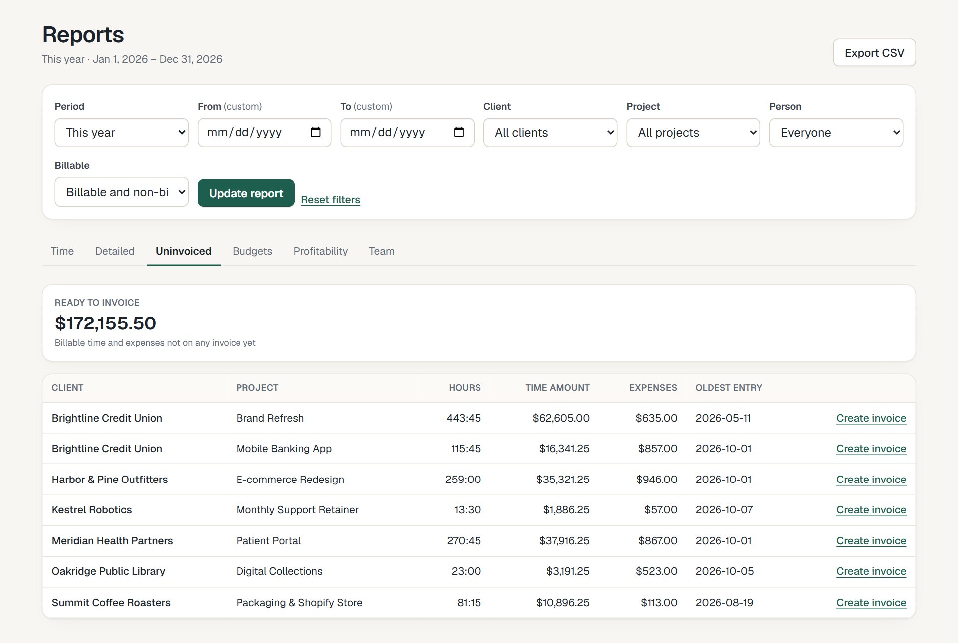Open the Billable filter dropdown
The height and width of the screenshot is (643, 958).
121,192
